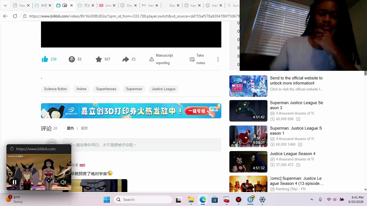Image resolution: width=367 pixels, height=206 pixels.
Task: Click the comment input field
Action: point(142,145)
